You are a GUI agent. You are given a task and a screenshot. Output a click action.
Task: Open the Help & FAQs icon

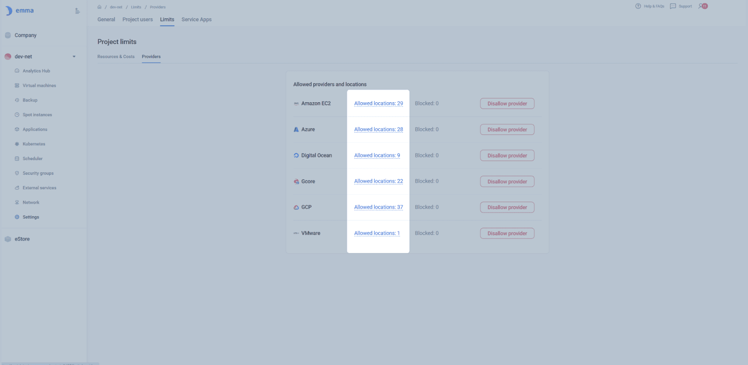638,6
